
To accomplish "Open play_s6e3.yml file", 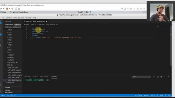I will 13,68.
